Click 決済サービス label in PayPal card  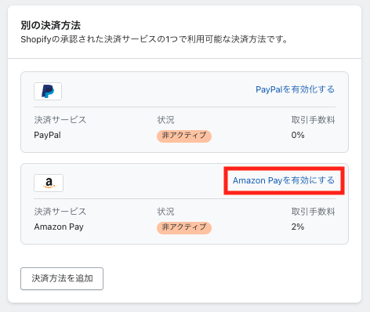pyautogui.click(x=60, y=120)
